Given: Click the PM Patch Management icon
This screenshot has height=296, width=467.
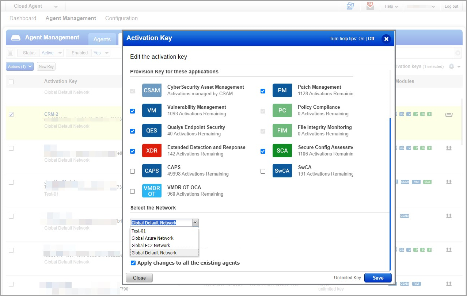Looking at the screenshot, I should click(282, 90).
